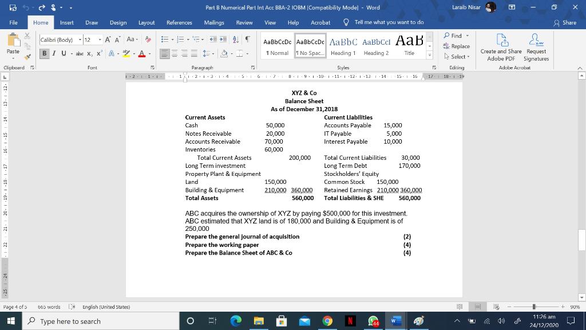Toggle show/hide paragraph marks

tap(248, 40)
